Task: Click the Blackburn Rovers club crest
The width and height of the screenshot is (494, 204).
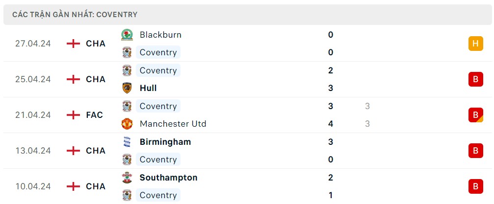Action: point(127,35)
